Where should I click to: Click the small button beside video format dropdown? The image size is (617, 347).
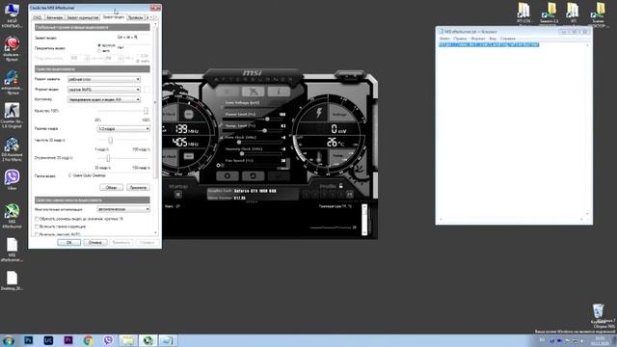click(147, 90)
